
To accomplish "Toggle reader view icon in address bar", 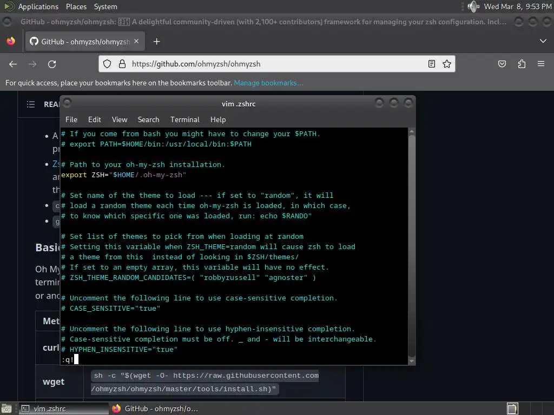I will [x=431, y=64].
